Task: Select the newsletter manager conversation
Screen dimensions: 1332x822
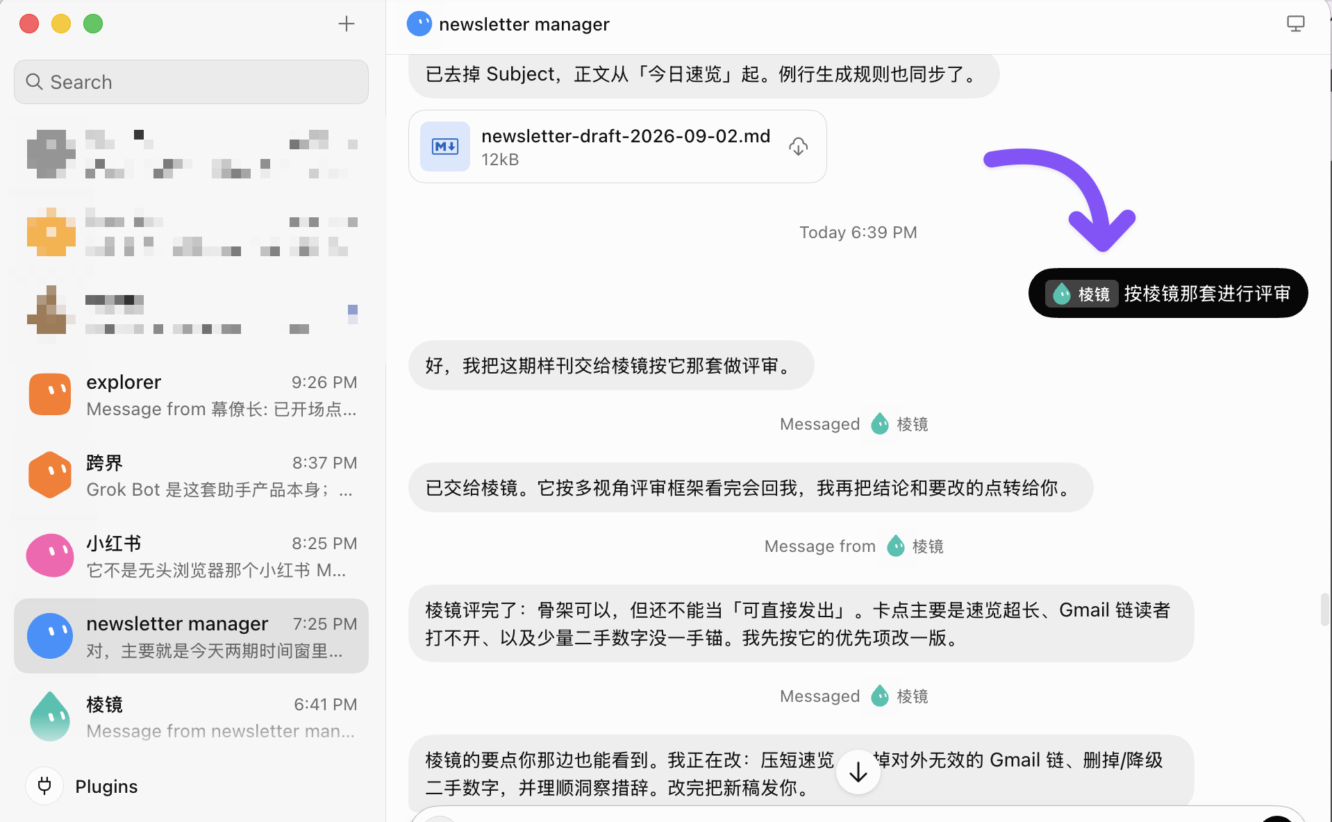Action: [191, 636]
